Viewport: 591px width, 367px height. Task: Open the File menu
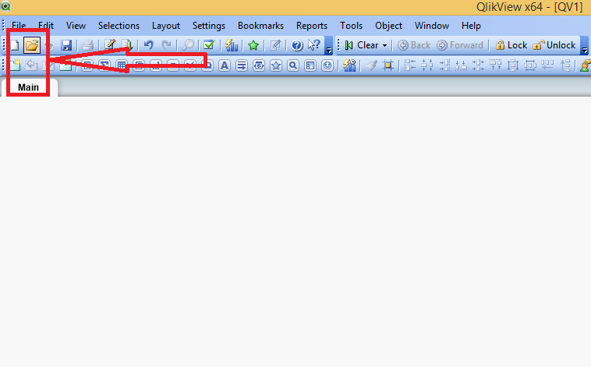pyautogui.click(x=19, y=26)
